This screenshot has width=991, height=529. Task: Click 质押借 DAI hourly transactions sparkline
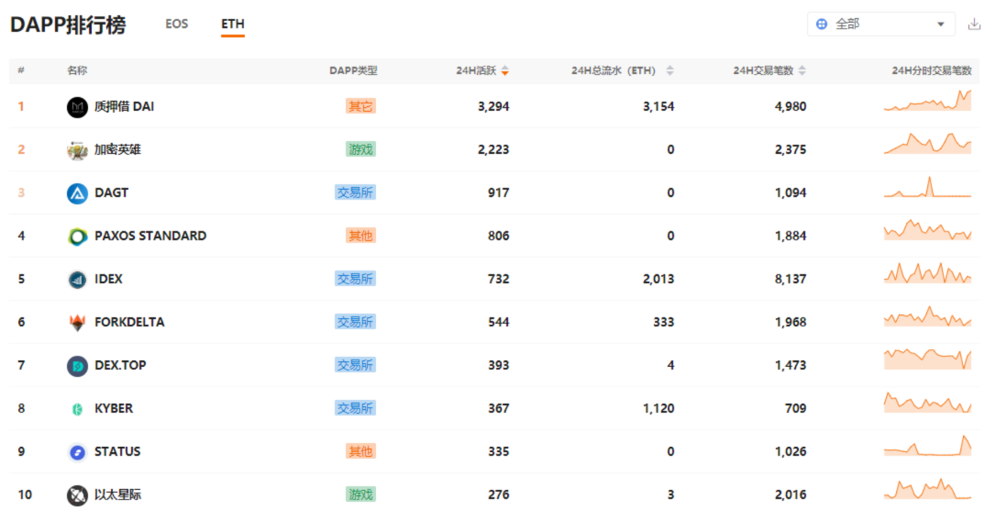[x=928, y=100]
